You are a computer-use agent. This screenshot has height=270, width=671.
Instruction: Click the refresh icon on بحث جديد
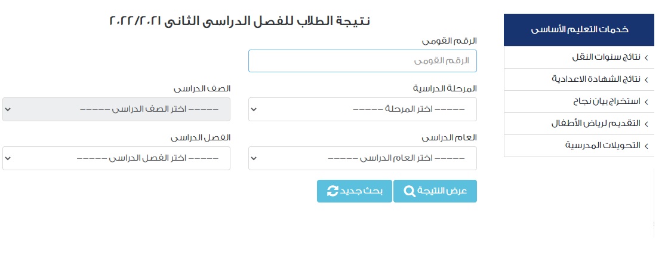tap(333, 191)
